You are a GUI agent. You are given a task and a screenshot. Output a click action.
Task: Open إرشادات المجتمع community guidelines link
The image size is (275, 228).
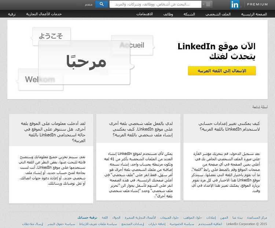[x=133, y=224]
